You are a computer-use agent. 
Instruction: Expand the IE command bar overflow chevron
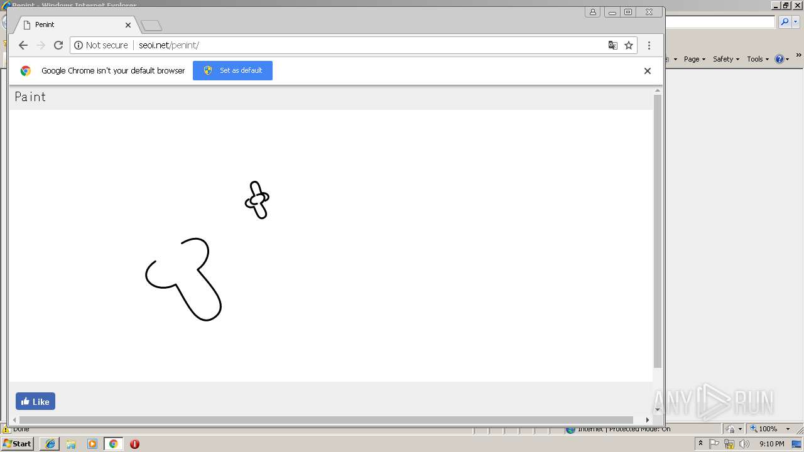click(799, 56)
